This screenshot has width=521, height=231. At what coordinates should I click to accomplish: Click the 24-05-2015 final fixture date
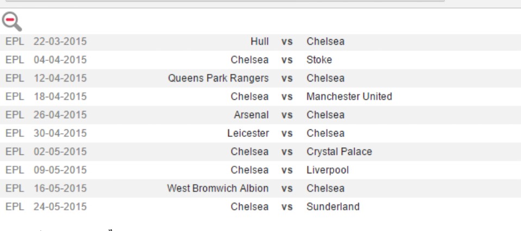60,207
